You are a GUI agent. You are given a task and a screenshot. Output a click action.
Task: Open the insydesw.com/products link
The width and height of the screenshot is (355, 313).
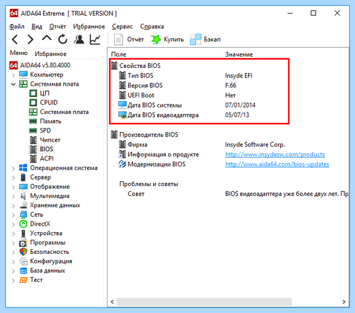(275, 154)
